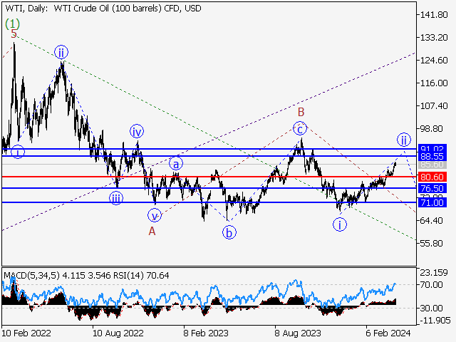This screenshot has height=342, width=456.
Task: Select the green (1) wave label
Action: pyautogui.click(x=13, y=24)
